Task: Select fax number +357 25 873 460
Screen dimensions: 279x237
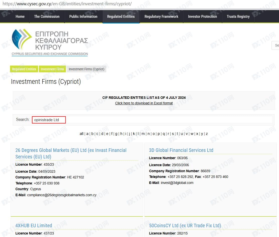Action: 215,177
